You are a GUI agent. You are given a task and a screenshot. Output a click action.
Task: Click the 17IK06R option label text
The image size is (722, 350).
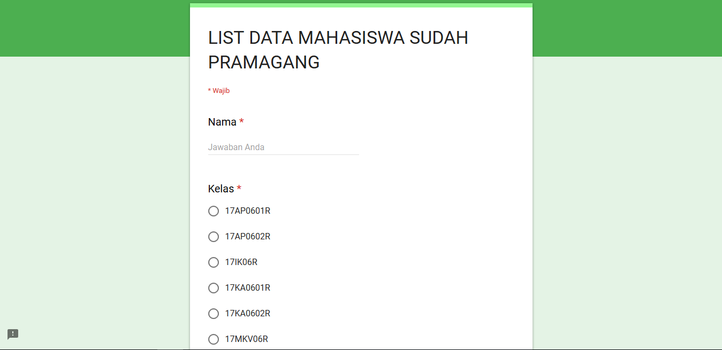241,262
